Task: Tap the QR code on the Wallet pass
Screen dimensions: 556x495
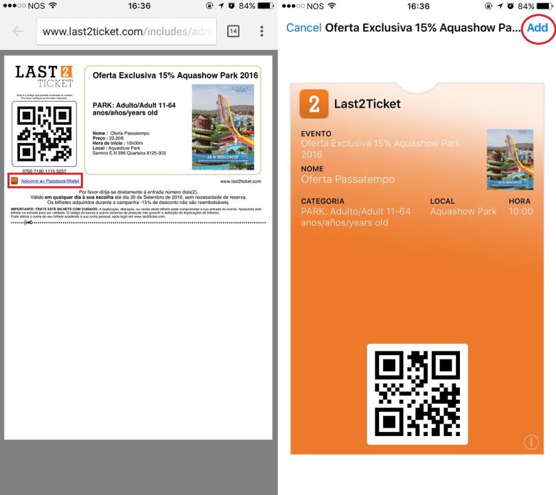Action: tap(417, 393)
